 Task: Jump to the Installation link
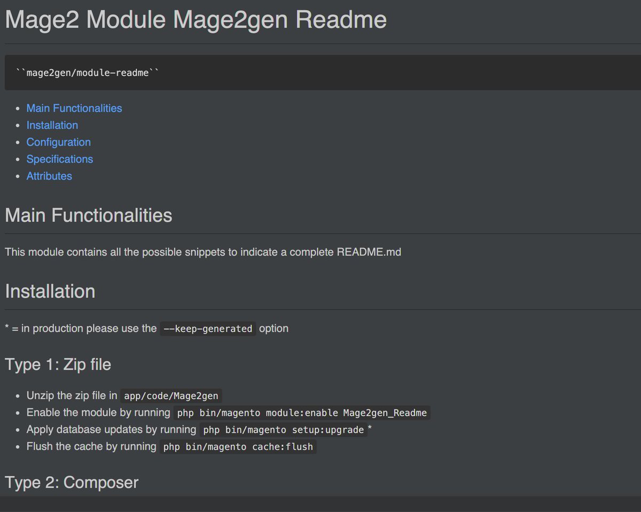point(52,125)
